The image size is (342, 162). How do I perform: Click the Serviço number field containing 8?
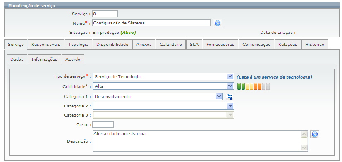coord(105,14)
